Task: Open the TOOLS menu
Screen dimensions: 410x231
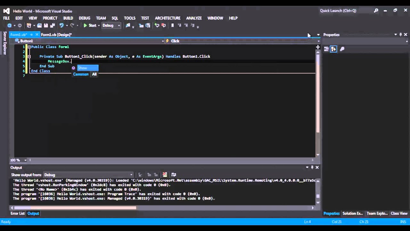Action: point(130,18)
